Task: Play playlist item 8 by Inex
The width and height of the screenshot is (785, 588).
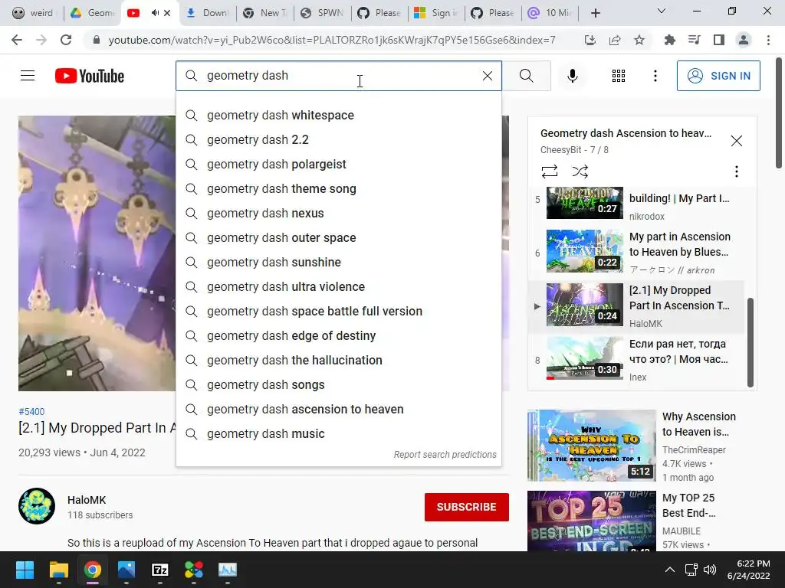Action: (x=636, y=359)
